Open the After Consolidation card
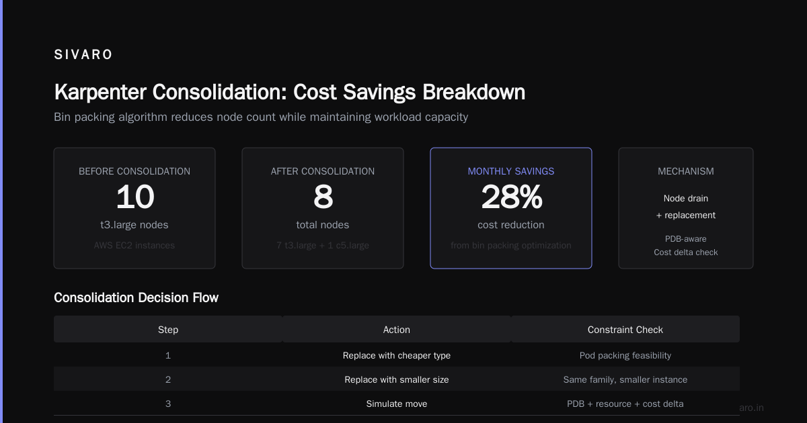The width and height of the screenshot is (807, 423). click(x=323, y=208)
